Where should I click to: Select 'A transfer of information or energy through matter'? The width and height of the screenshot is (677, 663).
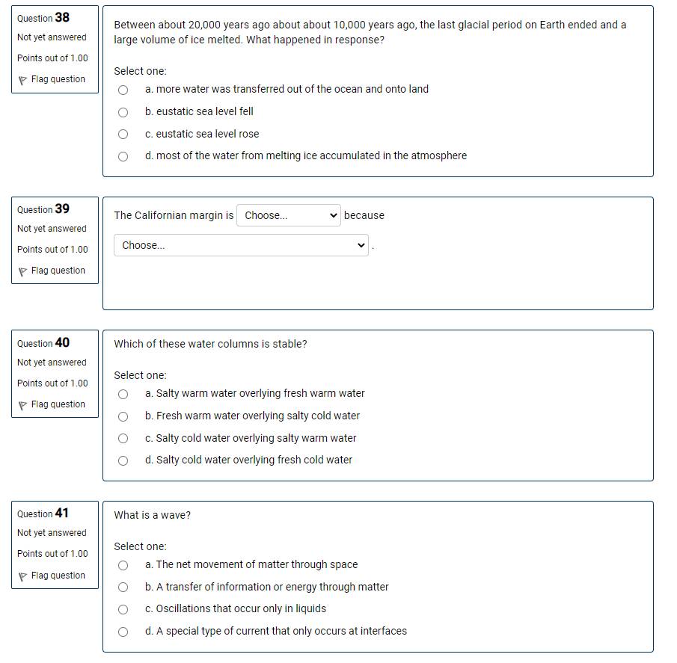click(x=123, y=587)
